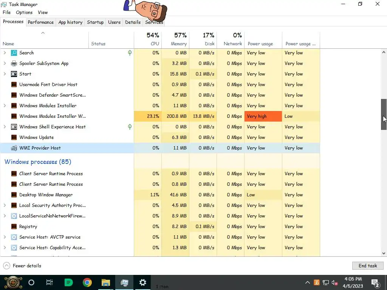Expand the Spooler SubSystem App group

(x=5, y=63)
